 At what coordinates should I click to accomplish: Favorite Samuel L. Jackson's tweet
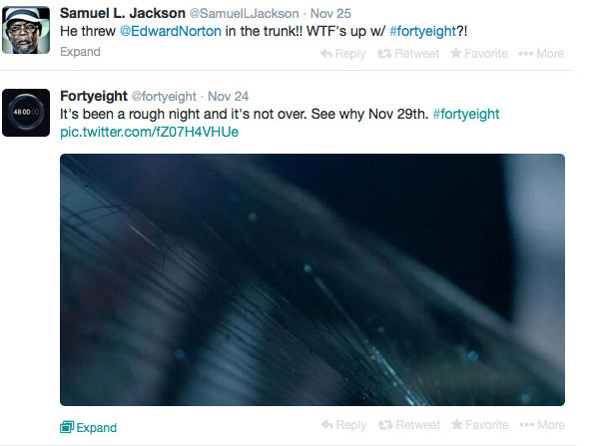click(x=479, y=54)
